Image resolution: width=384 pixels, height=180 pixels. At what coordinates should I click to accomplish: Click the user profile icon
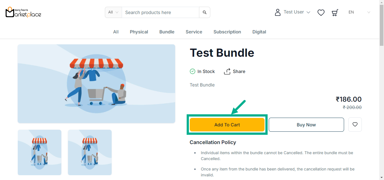click(x=278, y=12)
